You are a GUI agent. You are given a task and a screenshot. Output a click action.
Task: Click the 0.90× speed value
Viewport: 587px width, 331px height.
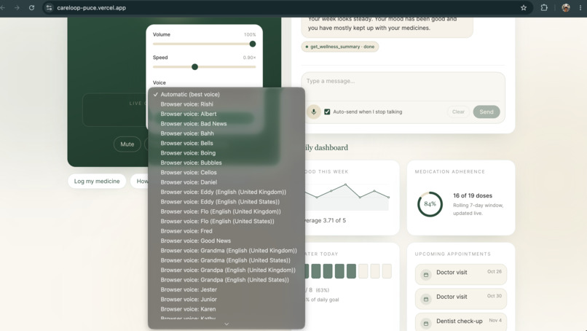[x=249, y=58]
